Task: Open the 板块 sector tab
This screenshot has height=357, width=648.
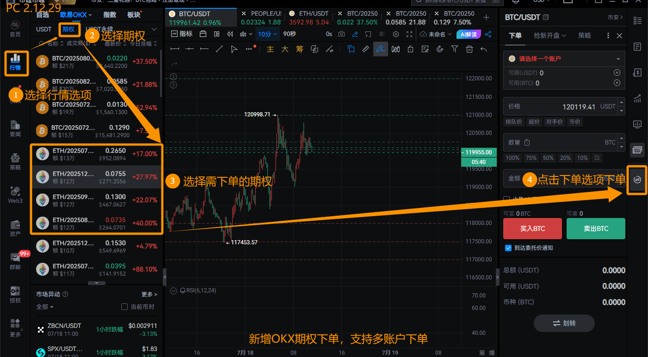Action: pyautogui.click(x=134, y=15)
